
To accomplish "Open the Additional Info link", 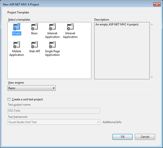I will click(112, 122).
